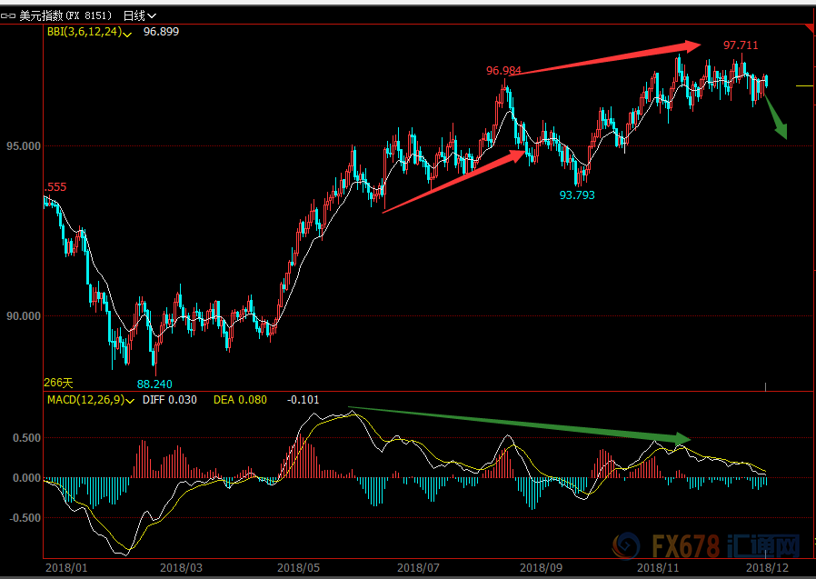
Task: Click the 266天 day count label
Action: (58, 383)
